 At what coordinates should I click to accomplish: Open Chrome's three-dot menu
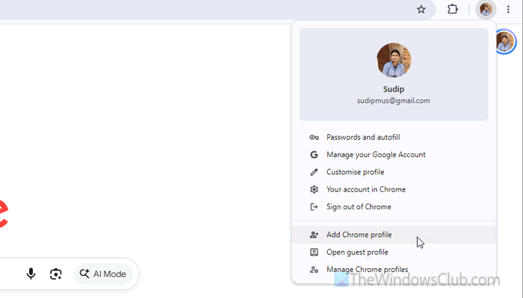508,9
